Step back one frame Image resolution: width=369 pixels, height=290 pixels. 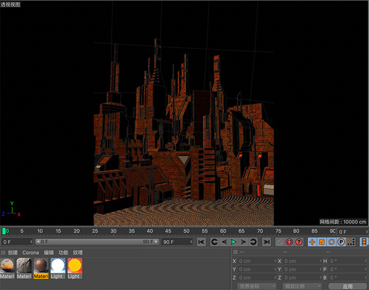coord(224,242)
